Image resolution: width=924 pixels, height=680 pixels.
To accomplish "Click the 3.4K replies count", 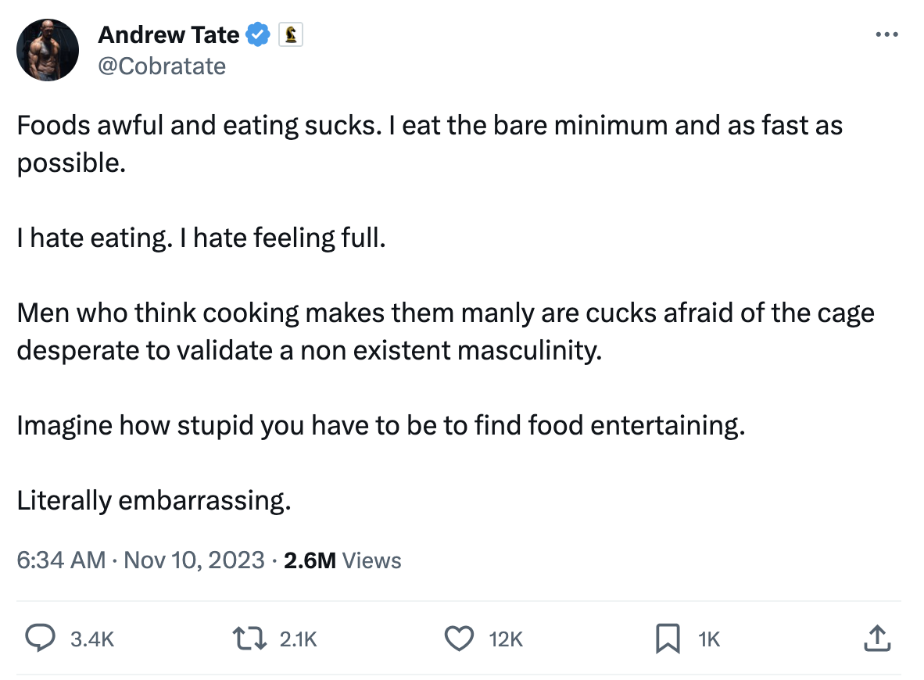I will click(92, 639).
